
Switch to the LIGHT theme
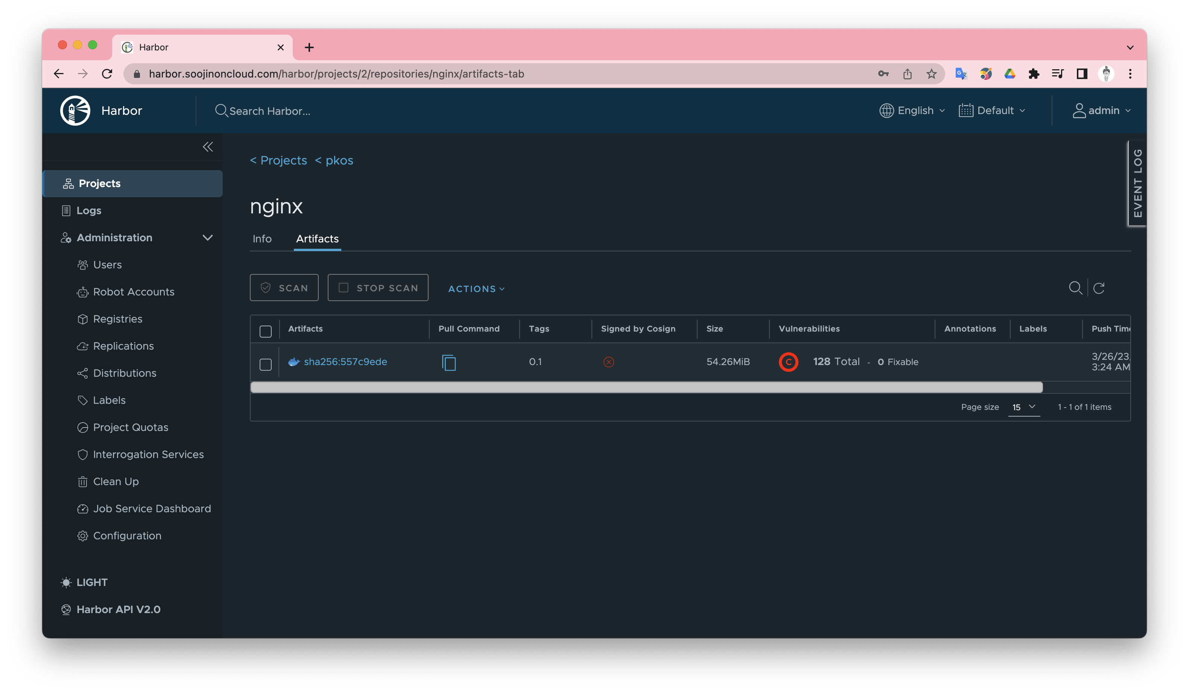[91, 582]
